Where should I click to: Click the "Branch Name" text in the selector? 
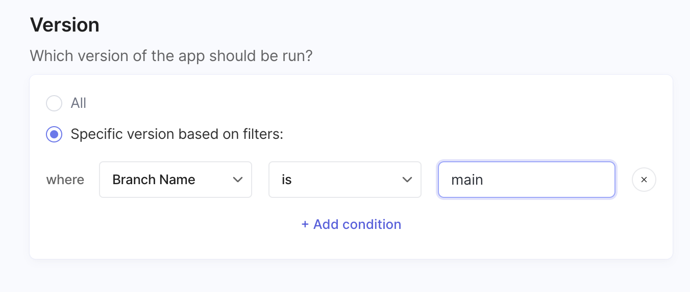(154, 180)
